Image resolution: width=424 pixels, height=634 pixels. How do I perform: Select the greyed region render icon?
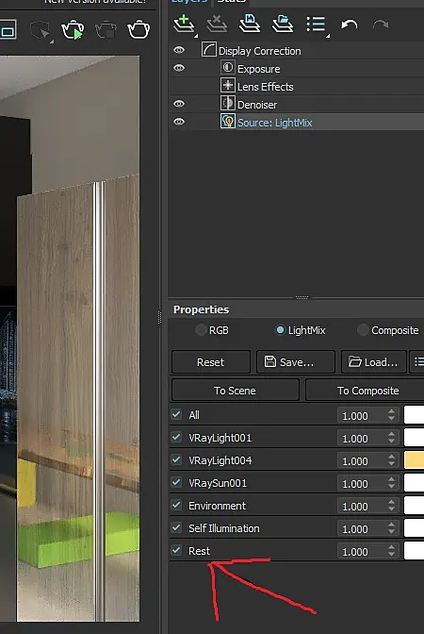click(x=41, y=30)
